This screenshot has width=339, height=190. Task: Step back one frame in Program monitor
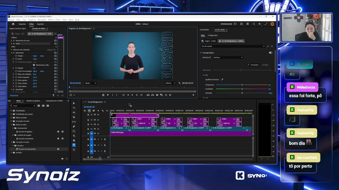pyautogui.click(x=128, y=95)
